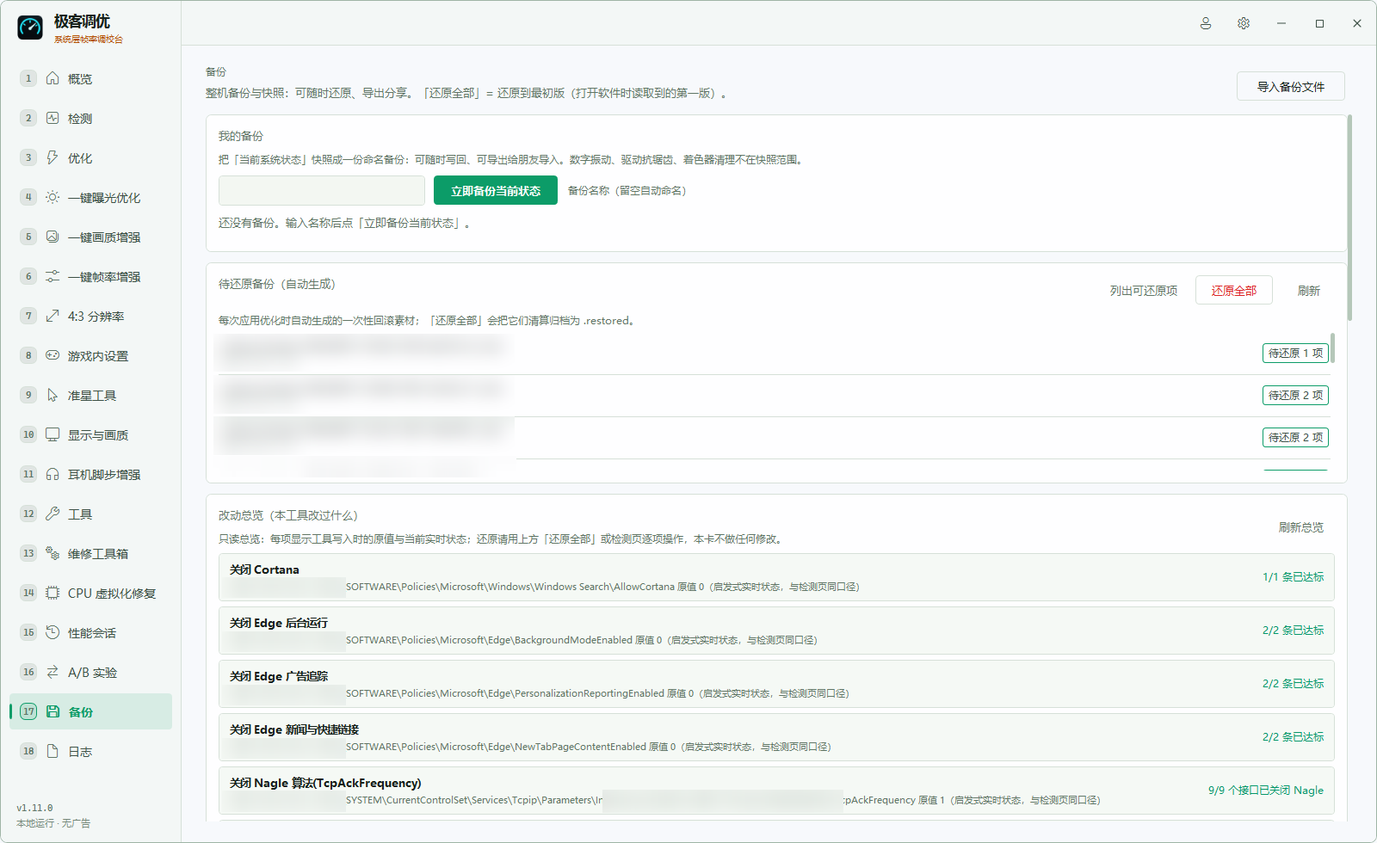Open the 耳机脚步增强 headphone icon
This screenshot has height=843, width=1377.
click(52, 474)
